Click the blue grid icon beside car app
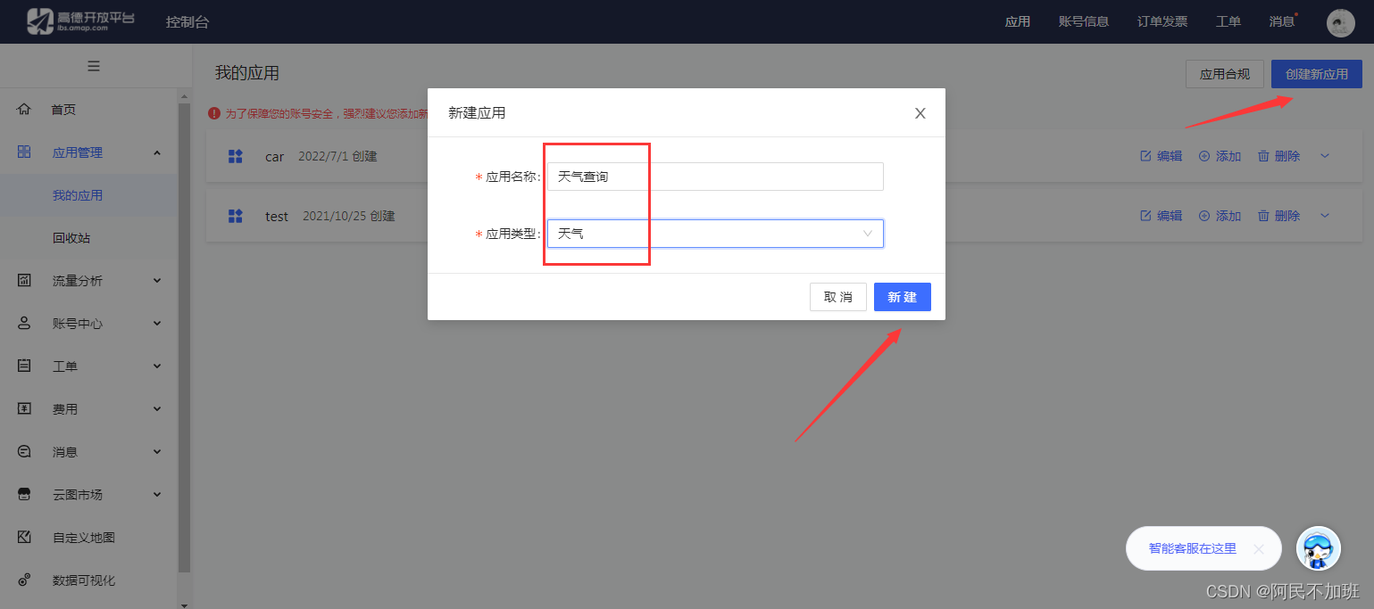This screenshot has width=1374, height=609. 235,156
